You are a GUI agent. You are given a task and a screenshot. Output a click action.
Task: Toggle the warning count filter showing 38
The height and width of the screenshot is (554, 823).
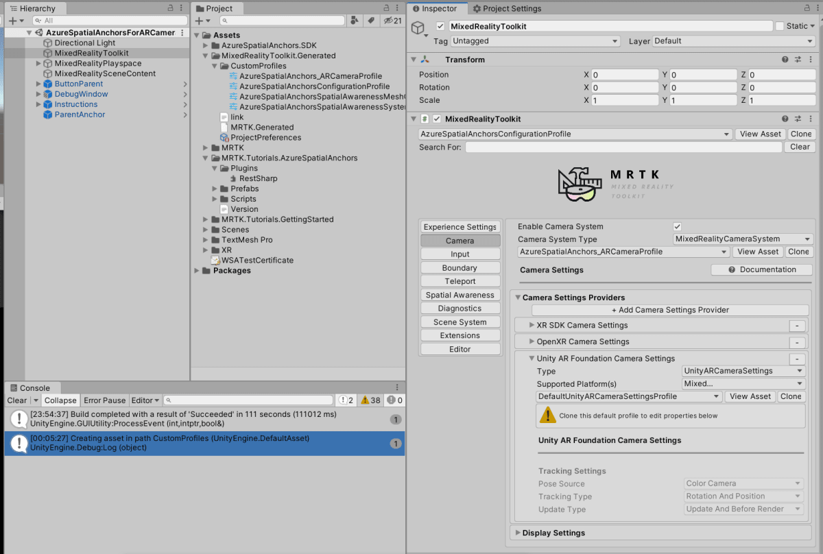click(x=371, y=400)
